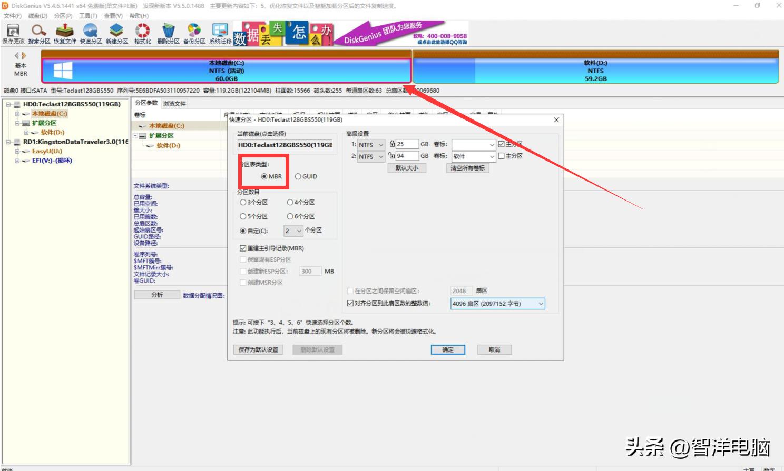
Task: Switch to the 浏览文件 tab
Action: pos(174,103)
